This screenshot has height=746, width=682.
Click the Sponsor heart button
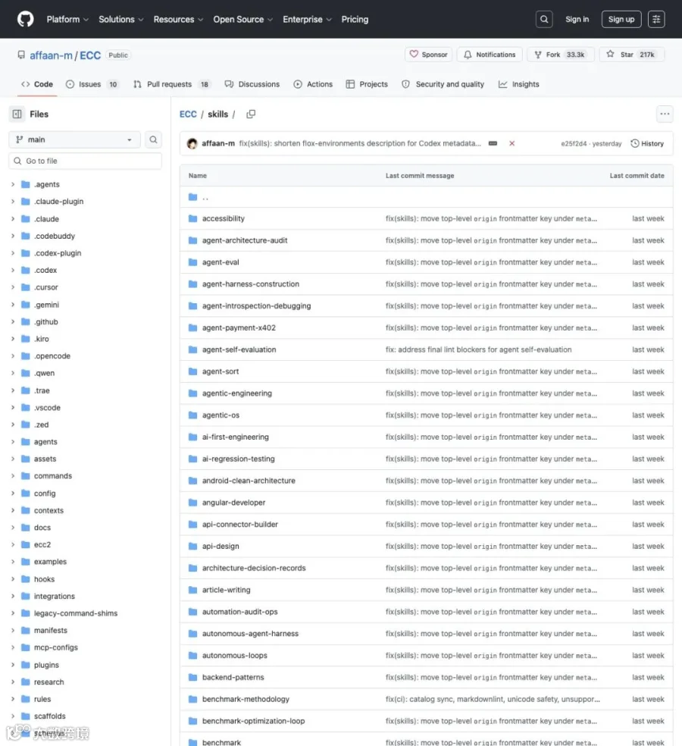tap(428, 55)
